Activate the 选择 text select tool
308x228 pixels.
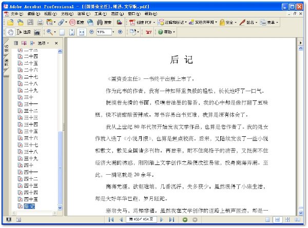pos(24,32)
